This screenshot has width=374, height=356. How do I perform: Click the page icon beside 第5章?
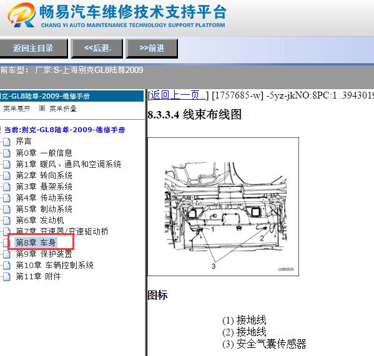click(x=7, y=209)
